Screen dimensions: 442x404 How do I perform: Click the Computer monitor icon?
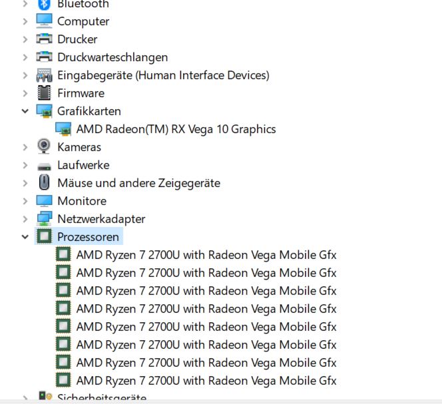[x=44, y=21]
